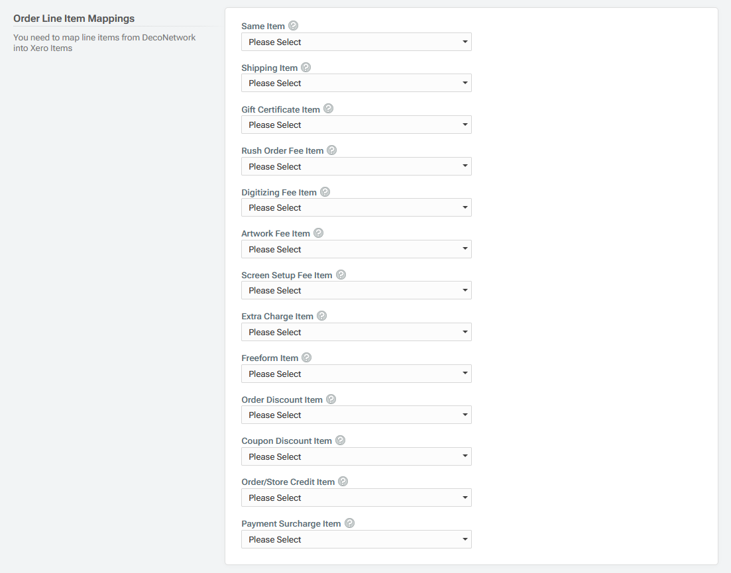Open help tooltip for Extra Charge Item

pos(321,316)
